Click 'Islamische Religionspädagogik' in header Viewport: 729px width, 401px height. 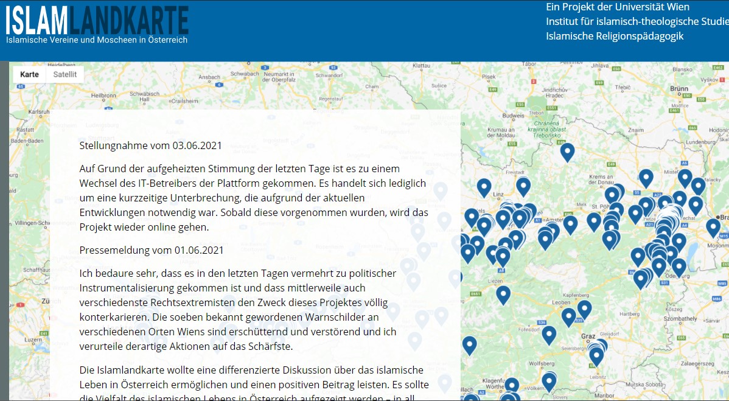click(x=615, y=36)
